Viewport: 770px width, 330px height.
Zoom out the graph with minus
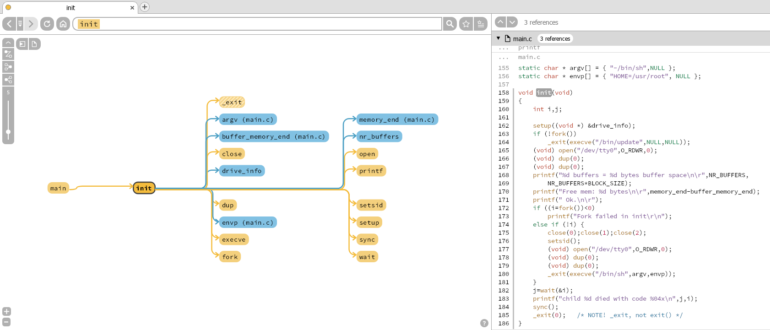tap(7, 322)
